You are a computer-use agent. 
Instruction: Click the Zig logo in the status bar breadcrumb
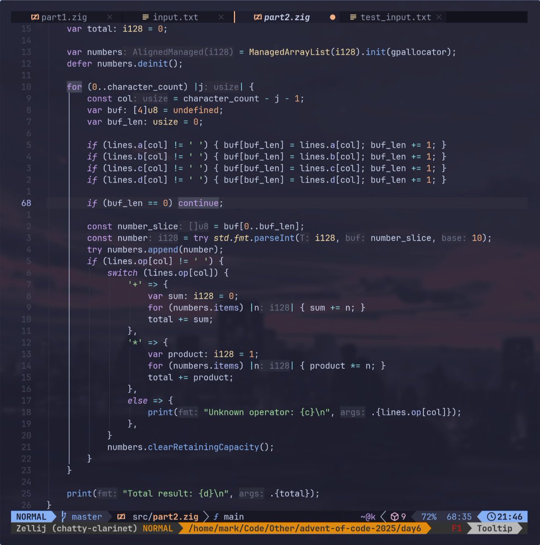tap(121, 516)
